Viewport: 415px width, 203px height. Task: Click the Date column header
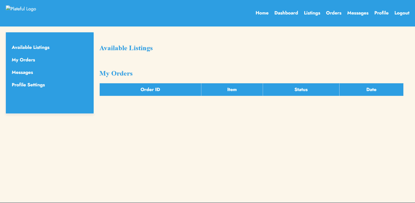coord(371,90)
